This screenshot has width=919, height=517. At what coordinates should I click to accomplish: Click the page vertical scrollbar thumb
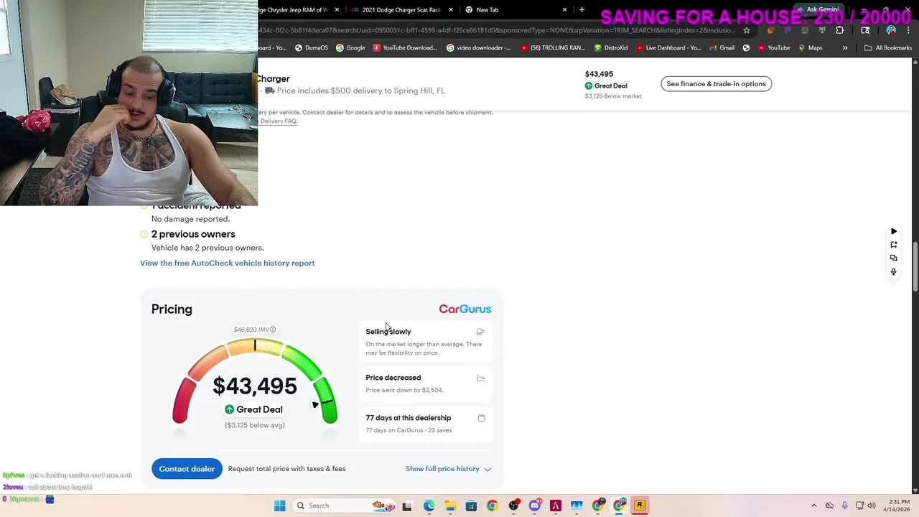[x=915, y=267]
